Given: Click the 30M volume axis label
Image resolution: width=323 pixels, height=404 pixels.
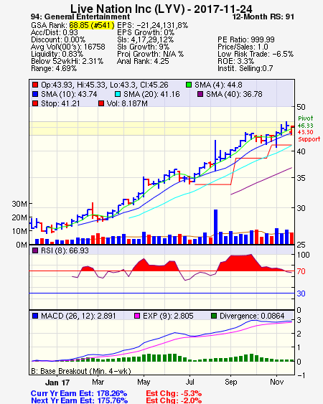Looking at the screenshot, I should [x=19, y=204].
